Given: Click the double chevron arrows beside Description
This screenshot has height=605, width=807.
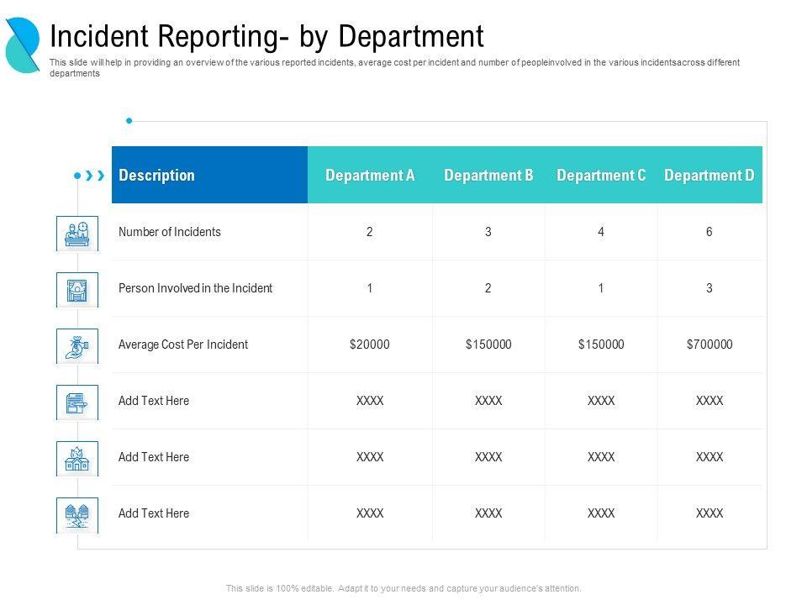Looking at the screenshot, I should (95, 176).
